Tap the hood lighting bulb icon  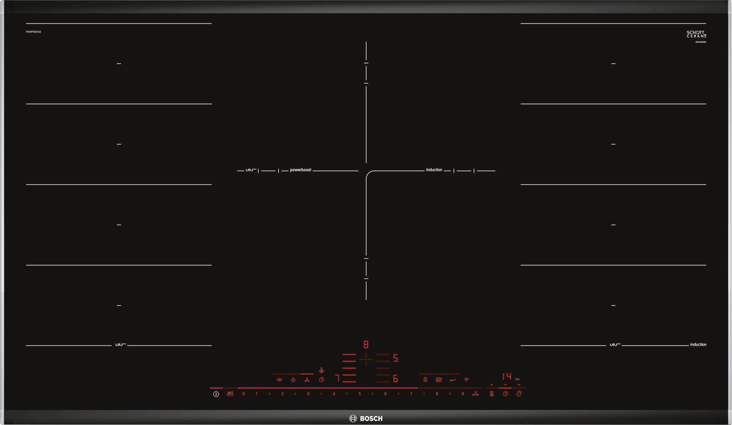[x=293, y=380]
